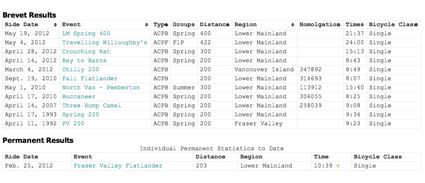This screenshot has height=183, width=425.
Task: Open the Fall Flatlander brevet link
Action: (90, 79)
